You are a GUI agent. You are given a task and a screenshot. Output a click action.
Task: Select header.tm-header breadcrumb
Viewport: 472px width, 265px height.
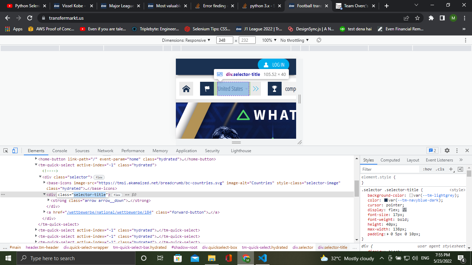point(42,247)
